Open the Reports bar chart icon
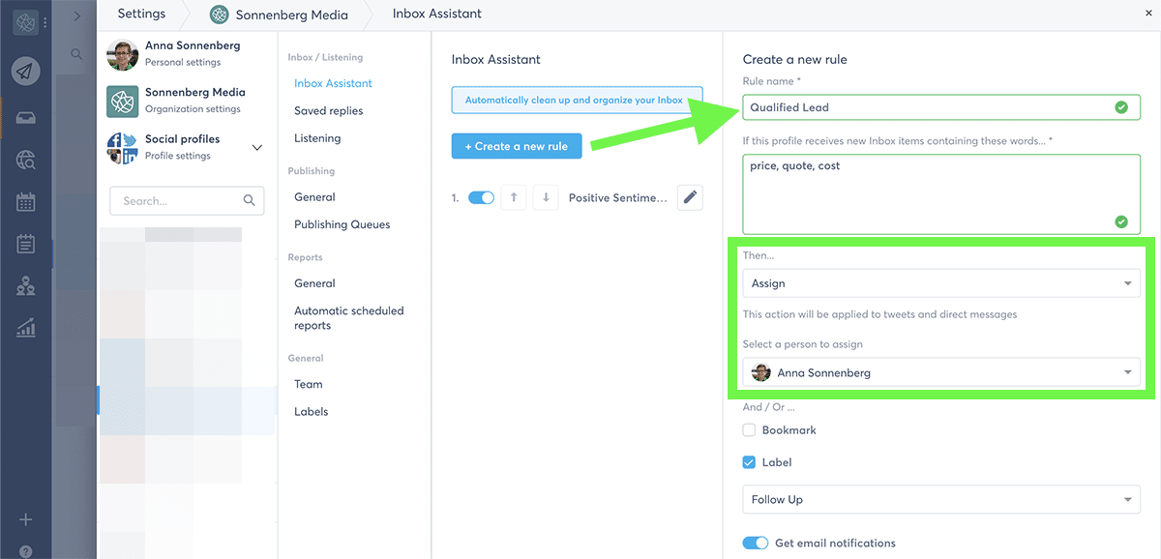 click(26, 328)
